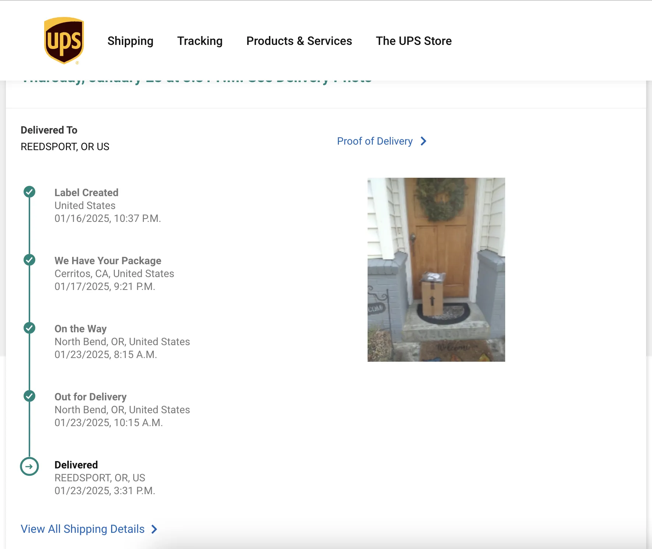Click timestamp 01/16/2025, 10:37 P.M.
Screen dimensions: 652x549
point(108,218)
